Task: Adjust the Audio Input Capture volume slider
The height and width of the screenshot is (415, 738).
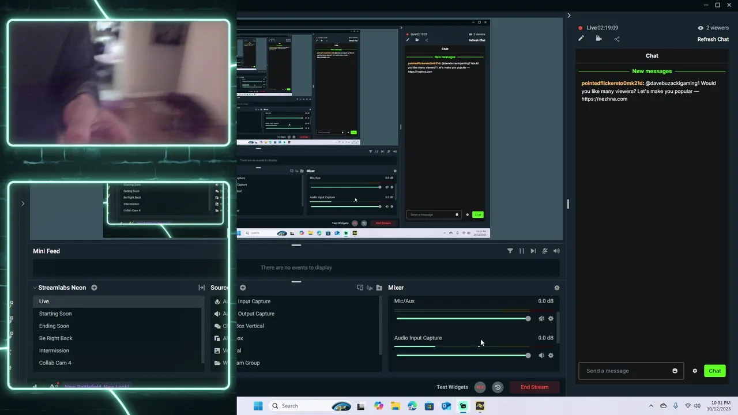Action: [464, 356]
